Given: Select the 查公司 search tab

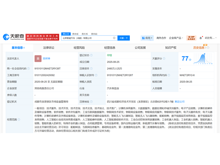Looking at the screenshot, I should point(66,34).
